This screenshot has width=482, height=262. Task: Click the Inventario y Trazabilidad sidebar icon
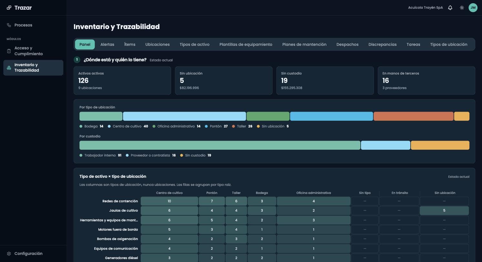[9, 68]
